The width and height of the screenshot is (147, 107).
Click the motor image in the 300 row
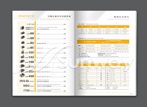(x=22, y=71)
